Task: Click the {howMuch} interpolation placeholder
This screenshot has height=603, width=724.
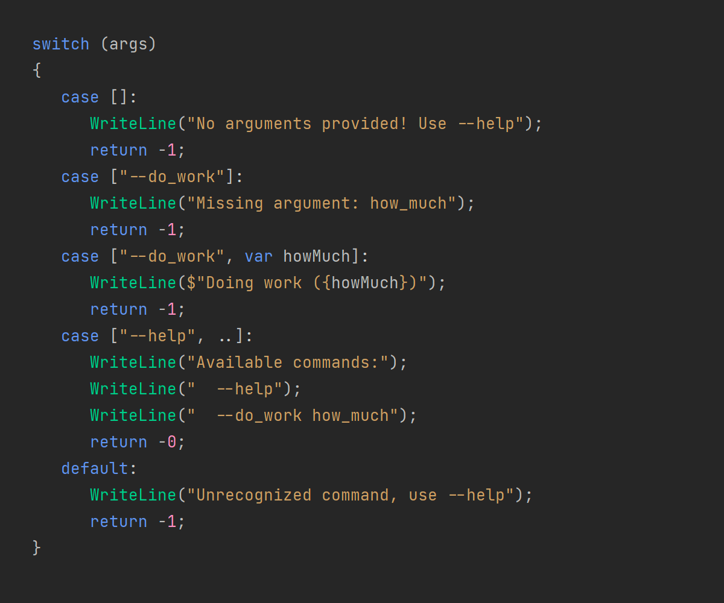Action: (x=364, y=283)
